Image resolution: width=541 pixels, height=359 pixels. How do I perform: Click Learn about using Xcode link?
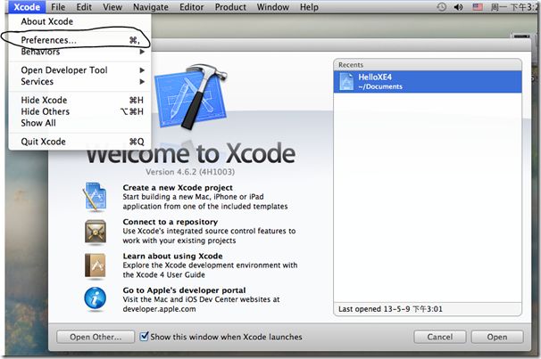point(173,256)
